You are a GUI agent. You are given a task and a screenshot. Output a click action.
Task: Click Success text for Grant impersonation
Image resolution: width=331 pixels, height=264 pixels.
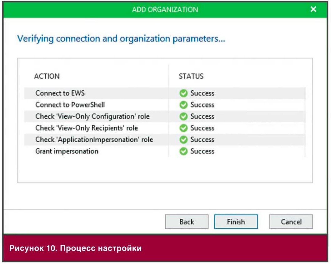(202, 151)
